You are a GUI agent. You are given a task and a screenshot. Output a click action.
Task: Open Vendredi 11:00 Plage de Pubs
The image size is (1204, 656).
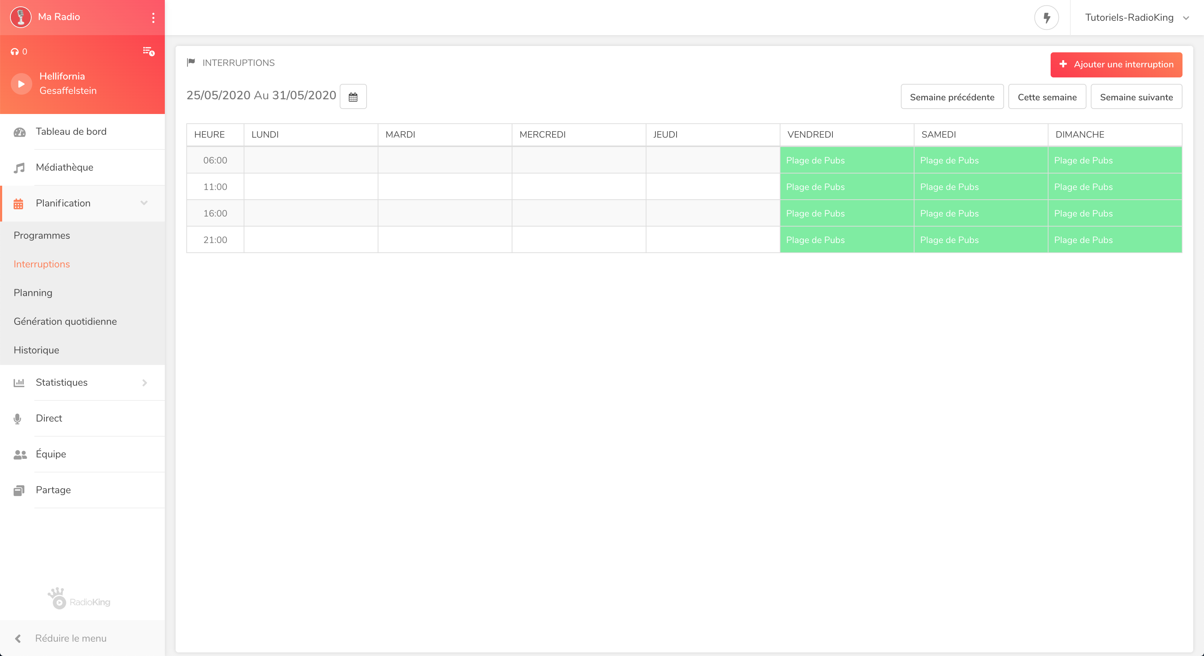coord(846,187)
